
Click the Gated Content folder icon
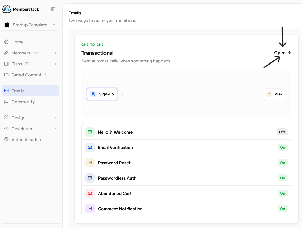[6, 75]
